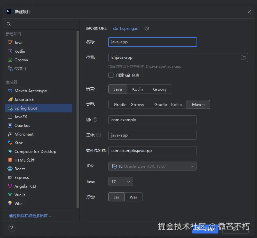
Task: Open the Java version 17 dropdown
Action: point(121,182)
